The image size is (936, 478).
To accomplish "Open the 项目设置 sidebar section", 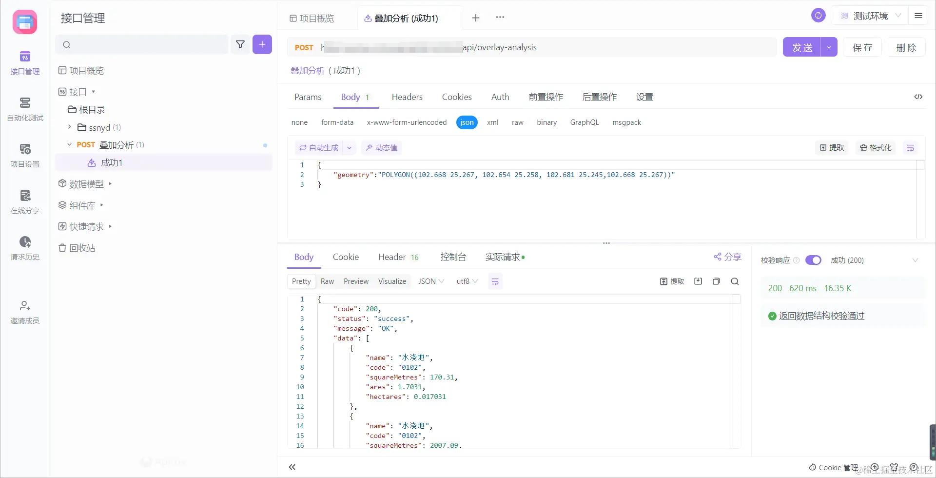I will (25, 156).
